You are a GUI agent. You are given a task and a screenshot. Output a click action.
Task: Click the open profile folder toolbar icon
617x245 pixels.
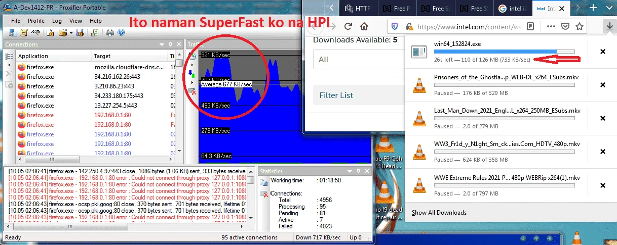[63, 32]
